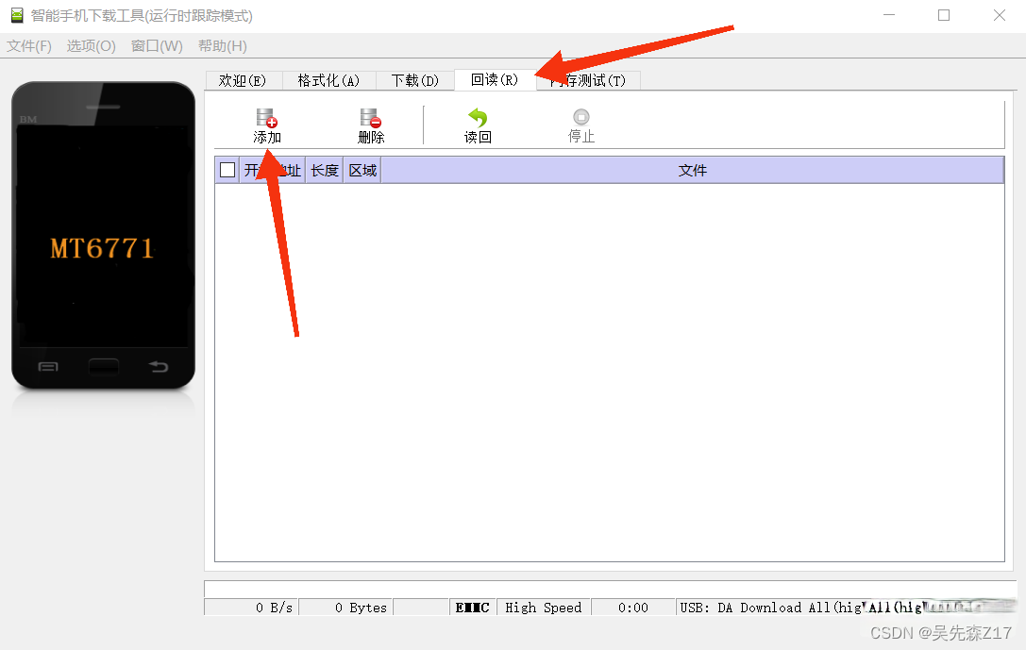Switch to the 内存测试(T) tab
Screen dimensions: 1026x650
pos(587,80)
